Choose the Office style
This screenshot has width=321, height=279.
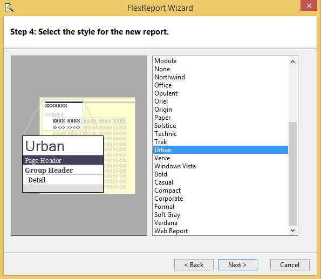tap(221, 85)
